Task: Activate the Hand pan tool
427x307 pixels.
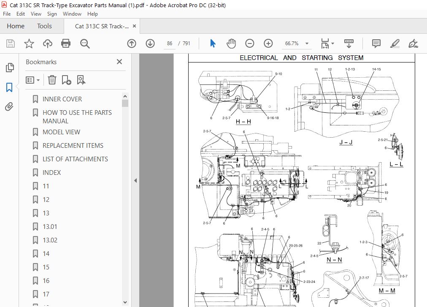Action: pyautogui.click(x=231, y=43)
